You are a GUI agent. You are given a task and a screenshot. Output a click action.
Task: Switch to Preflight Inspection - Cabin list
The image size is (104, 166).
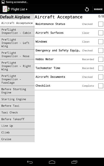(17, 31)
